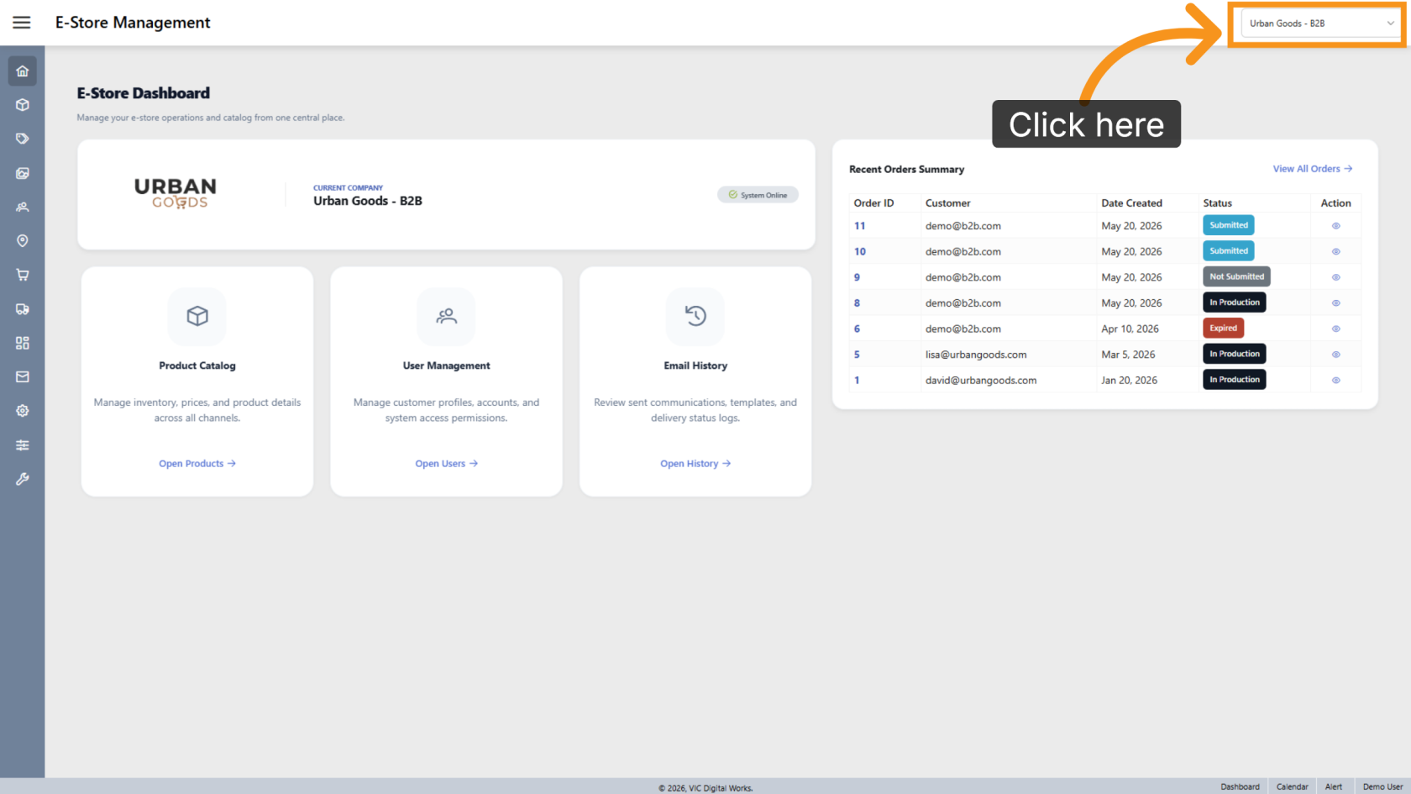Click the User Management people icon
The width and height of the screenshot is (1411, 794).
pyautogui.click(x=446, y=316)
